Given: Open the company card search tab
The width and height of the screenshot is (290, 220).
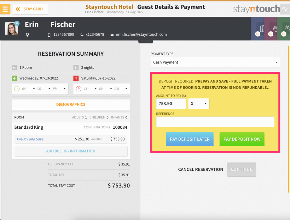Looking at the screenshot, I should [258, 29].
